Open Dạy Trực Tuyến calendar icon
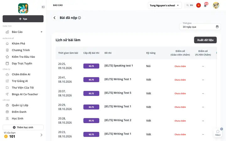226x141 pixels. pos(7,64)
